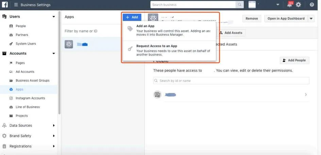
Task: Focus the Search business field
Action: coord(193,5)
